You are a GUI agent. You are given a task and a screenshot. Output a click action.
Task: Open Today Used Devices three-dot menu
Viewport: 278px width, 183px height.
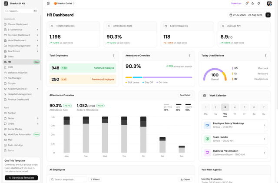265,56
